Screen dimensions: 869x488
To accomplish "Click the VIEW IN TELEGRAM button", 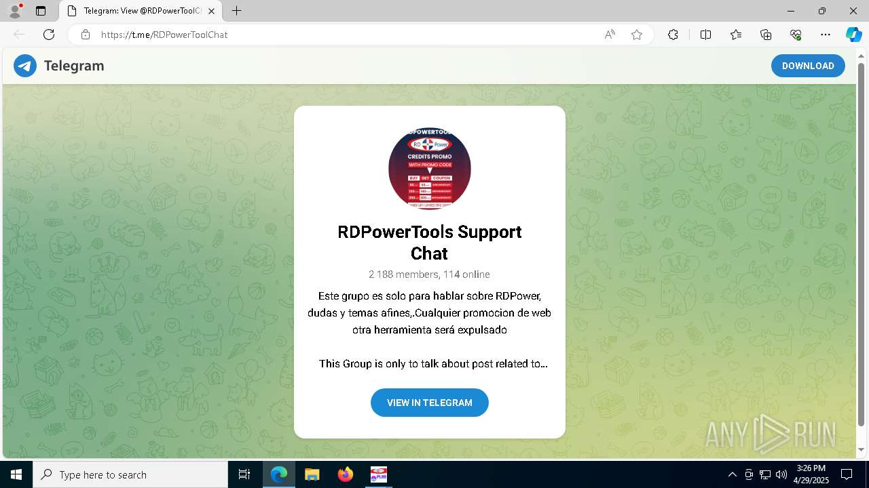I will coord(430,403).
